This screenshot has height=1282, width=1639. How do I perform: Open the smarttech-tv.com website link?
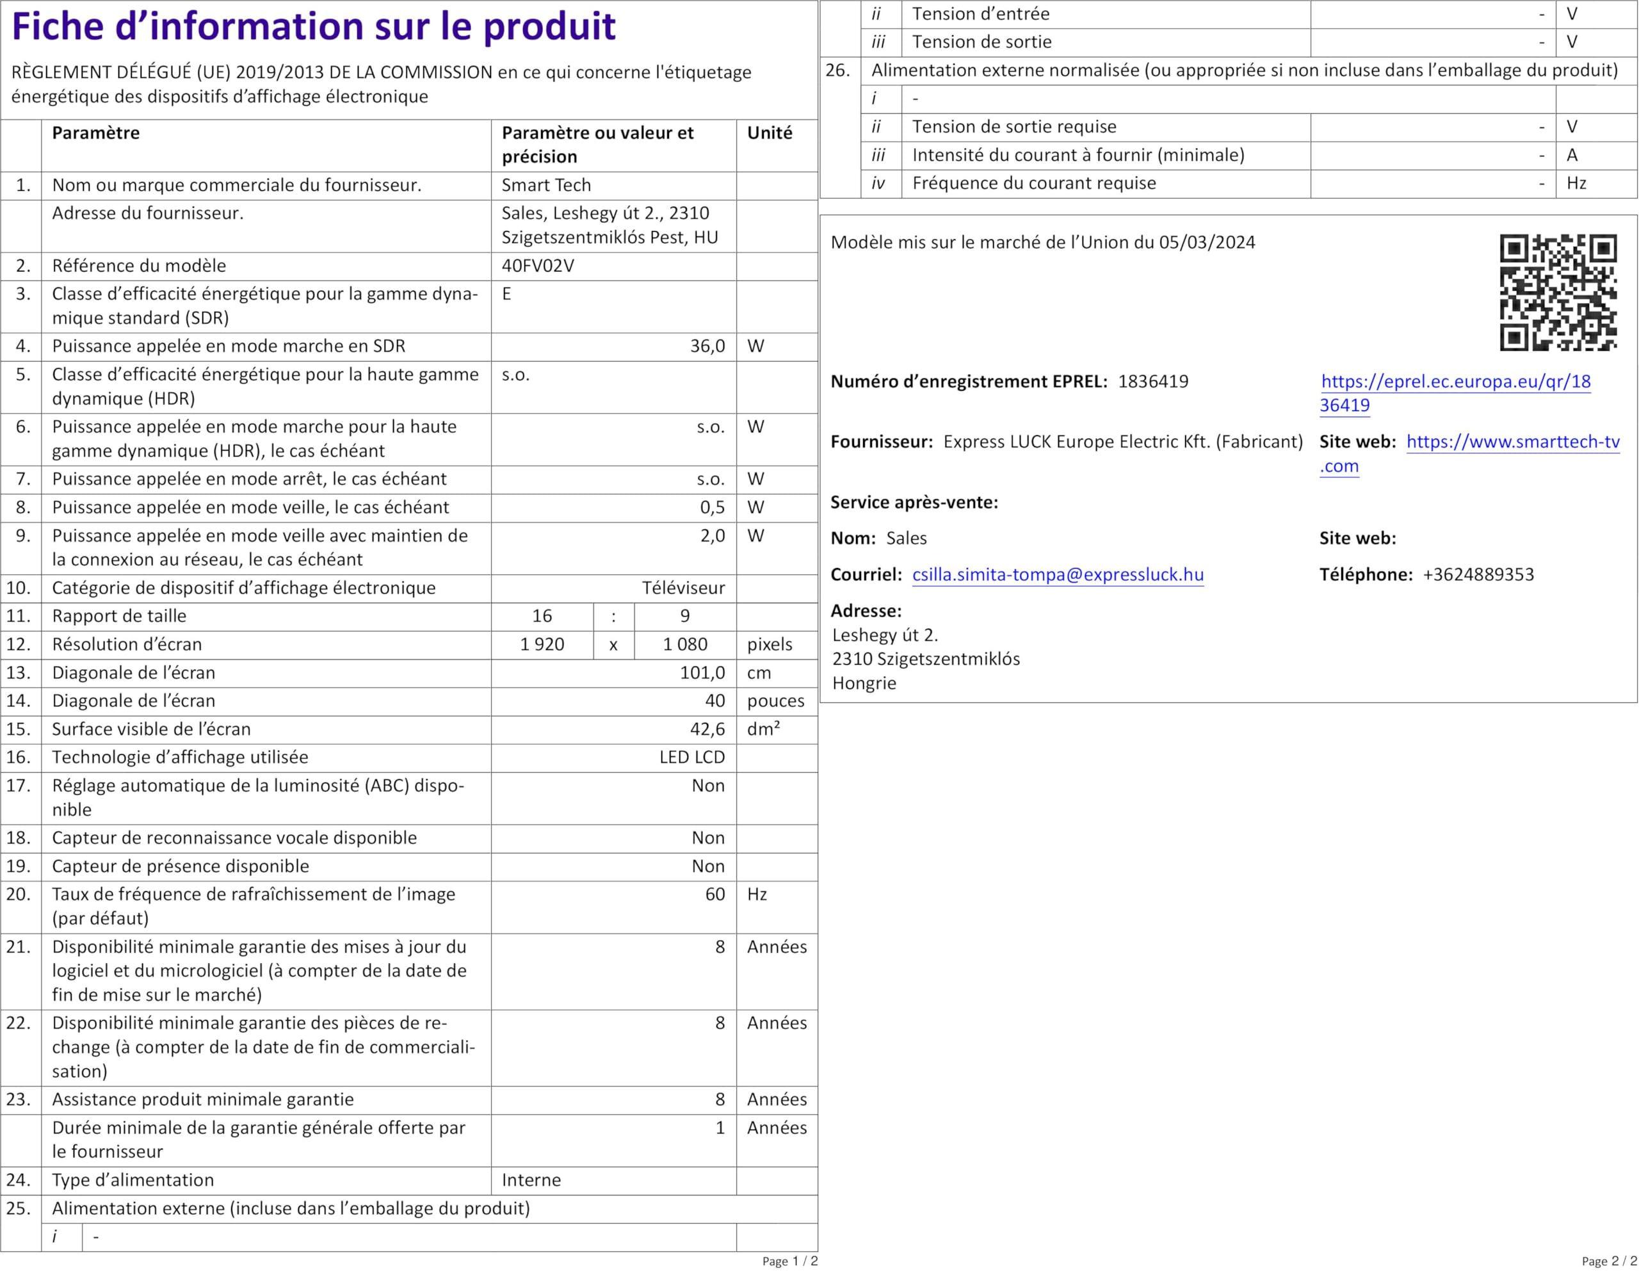[1512, 442]
